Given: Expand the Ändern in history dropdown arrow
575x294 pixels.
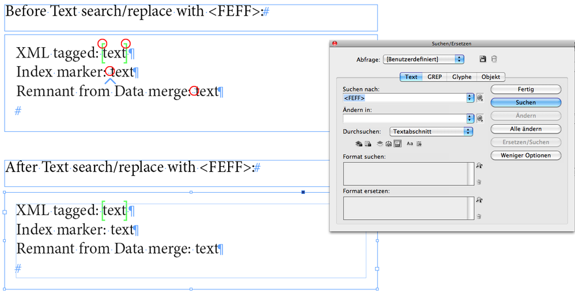Looking at the screenshot, I should click(x=470, y=119).
